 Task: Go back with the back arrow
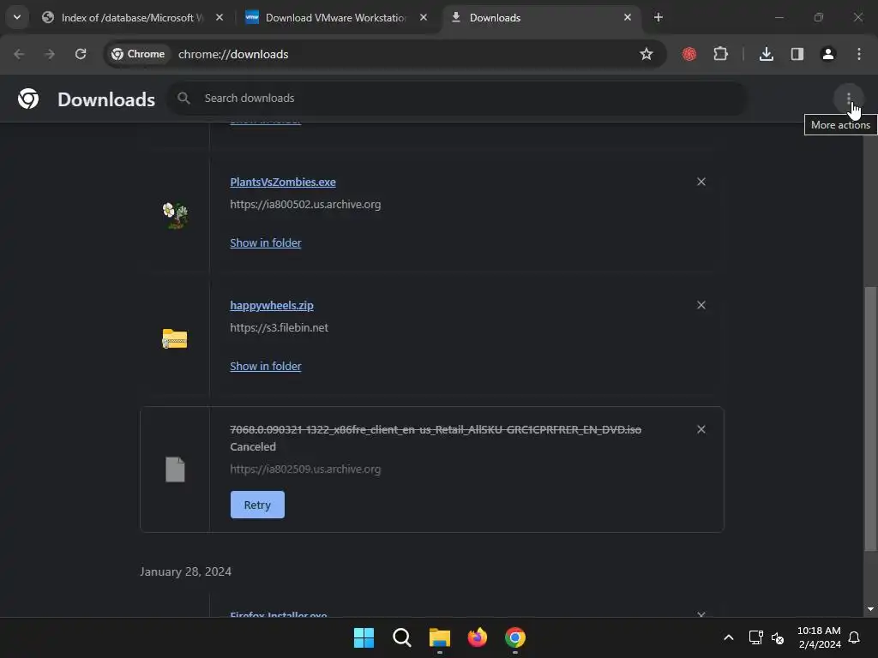(19, 54)
